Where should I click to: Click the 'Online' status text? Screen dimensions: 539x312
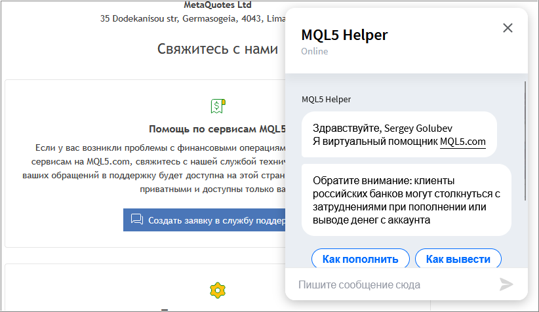click(315, 51)
